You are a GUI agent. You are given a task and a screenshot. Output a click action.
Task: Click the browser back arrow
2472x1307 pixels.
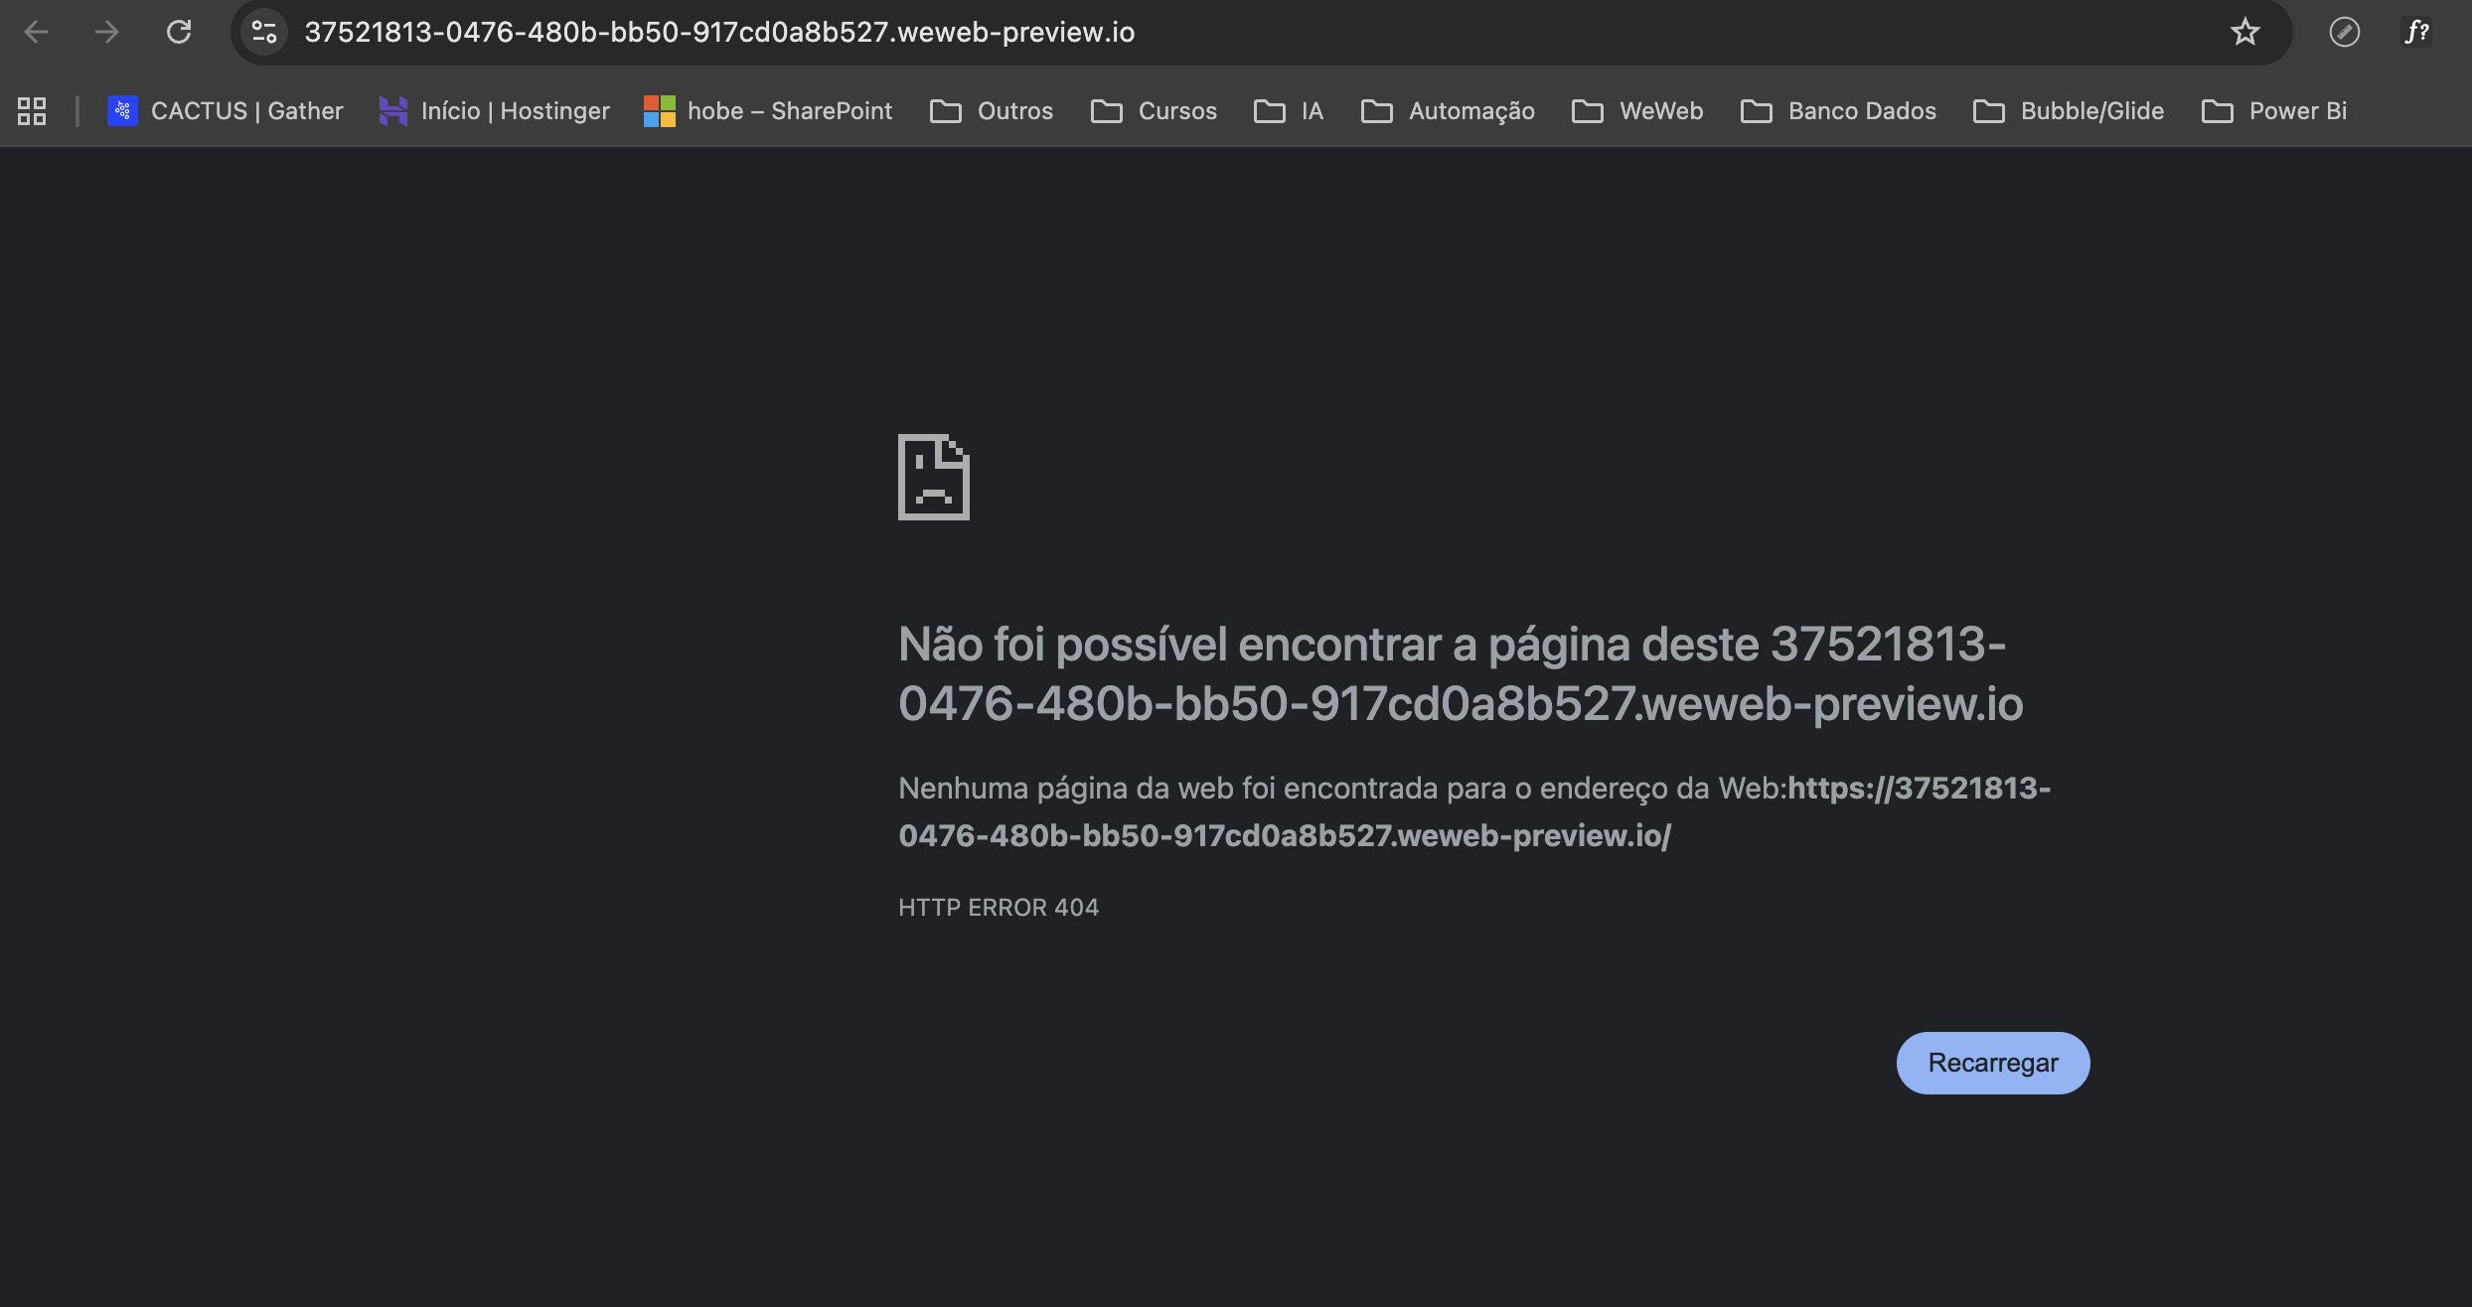click(x=36, y=32)
